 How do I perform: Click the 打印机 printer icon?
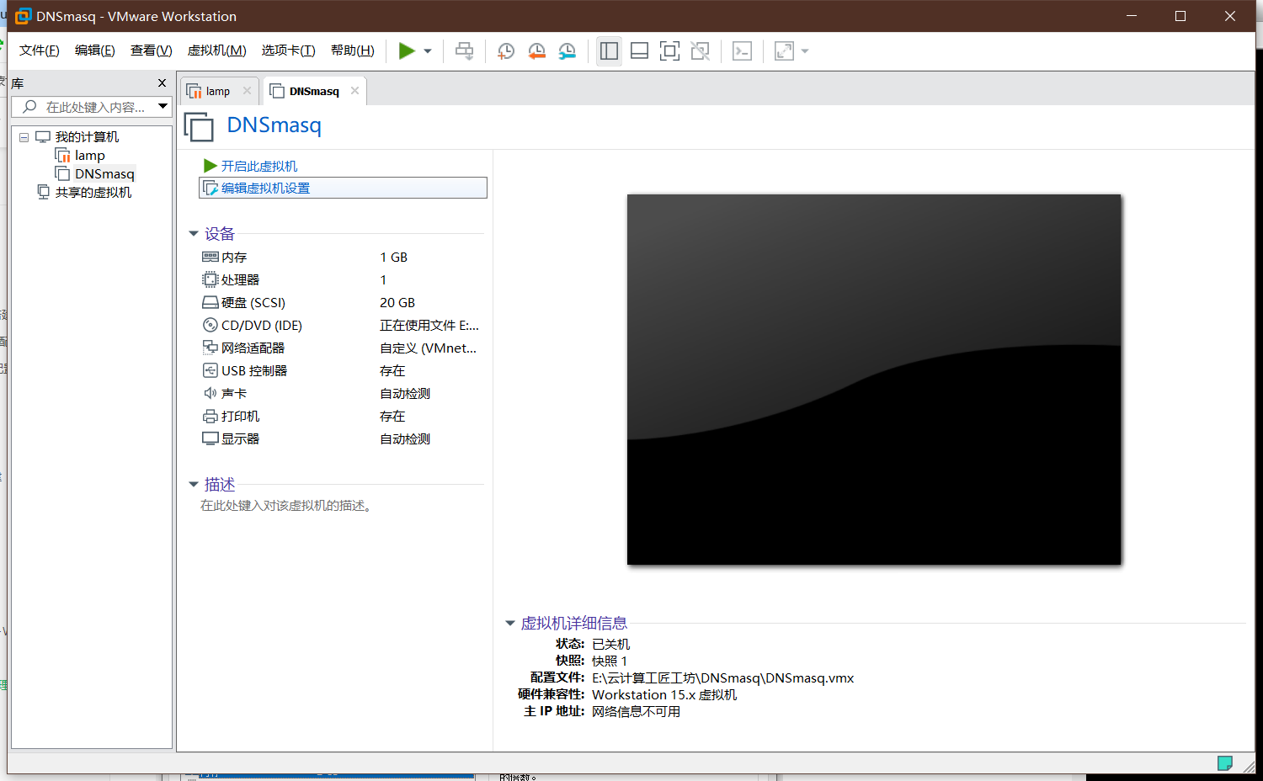(x=210, y=416)
